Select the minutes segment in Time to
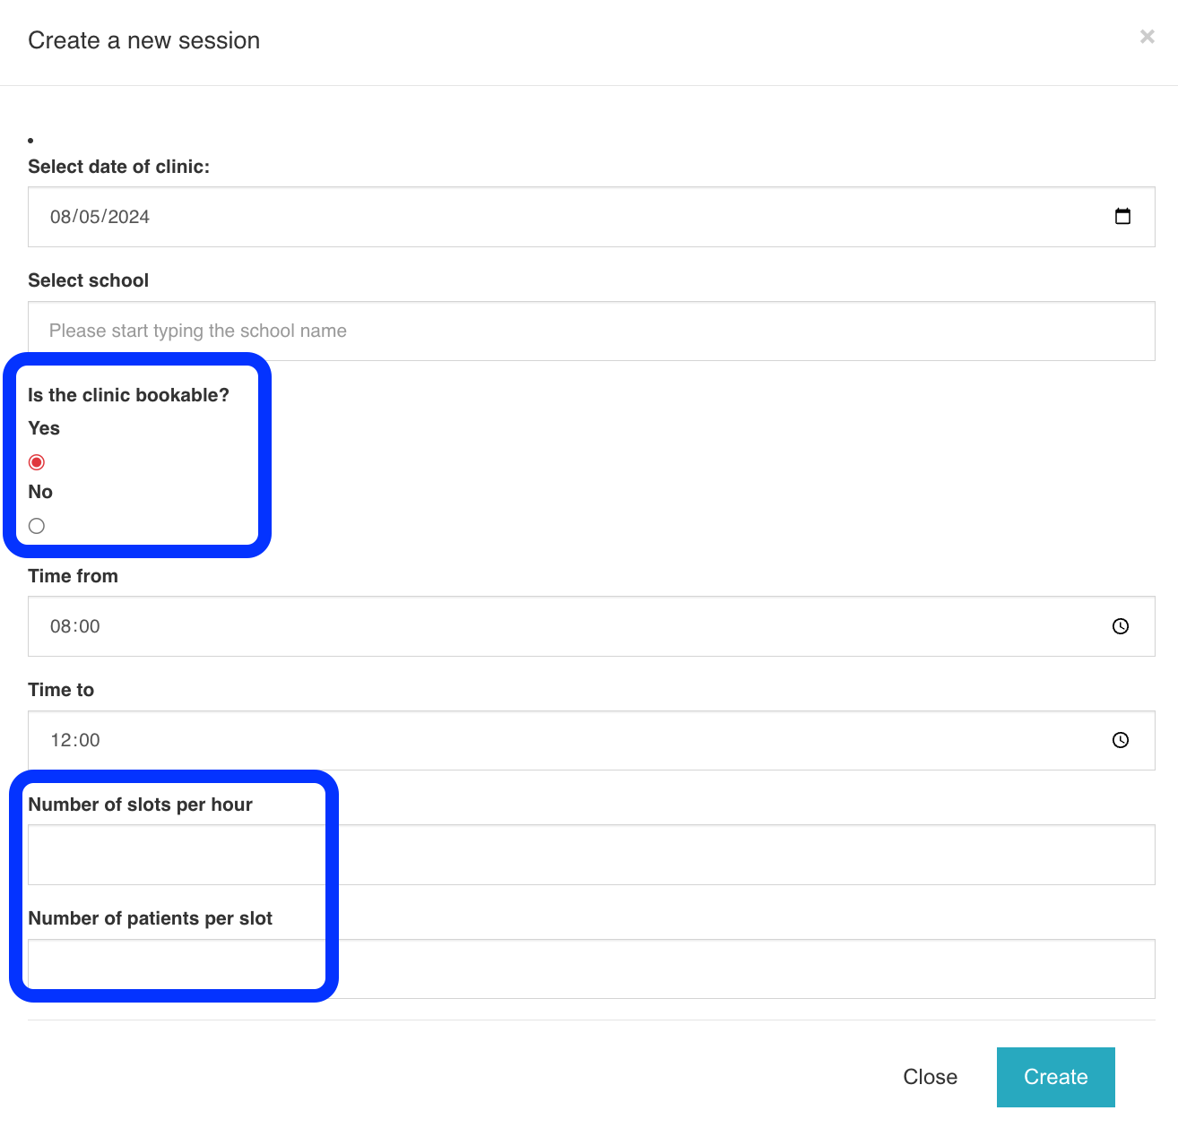Image resolution: width=1178 pixels, height=1145 pixels. (90, 740)
